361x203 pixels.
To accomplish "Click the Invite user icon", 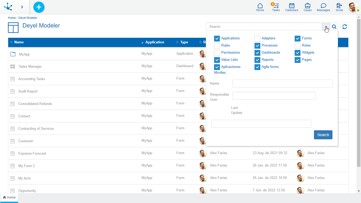I will coord(339,7).
